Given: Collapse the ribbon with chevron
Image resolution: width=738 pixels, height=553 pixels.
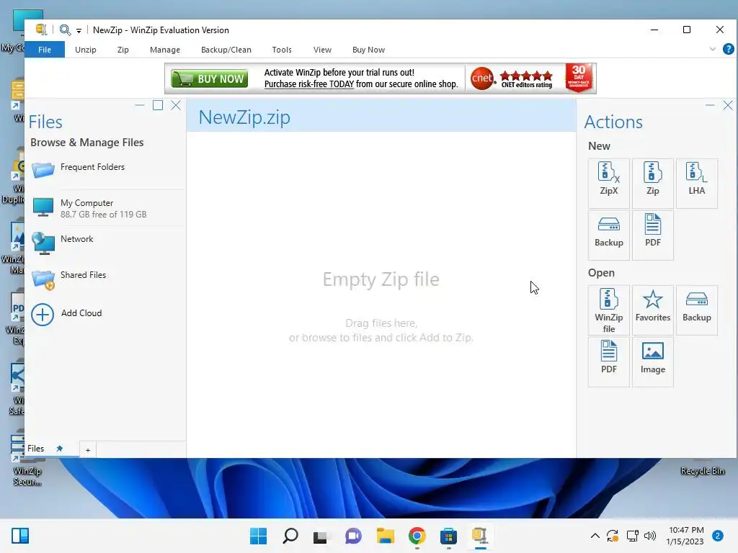Looking at the screenshot, I should click(712, 49).
